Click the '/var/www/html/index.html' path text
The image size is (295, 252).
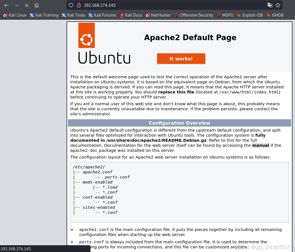249,92
